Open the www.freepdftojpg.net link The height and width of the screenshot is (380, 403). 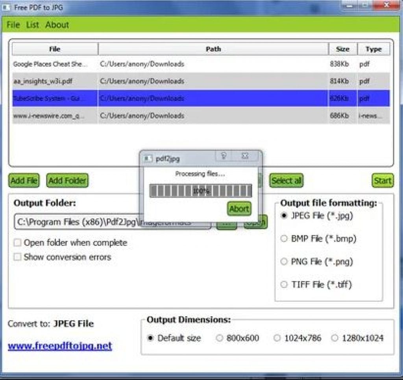click(x=60, y=346)
